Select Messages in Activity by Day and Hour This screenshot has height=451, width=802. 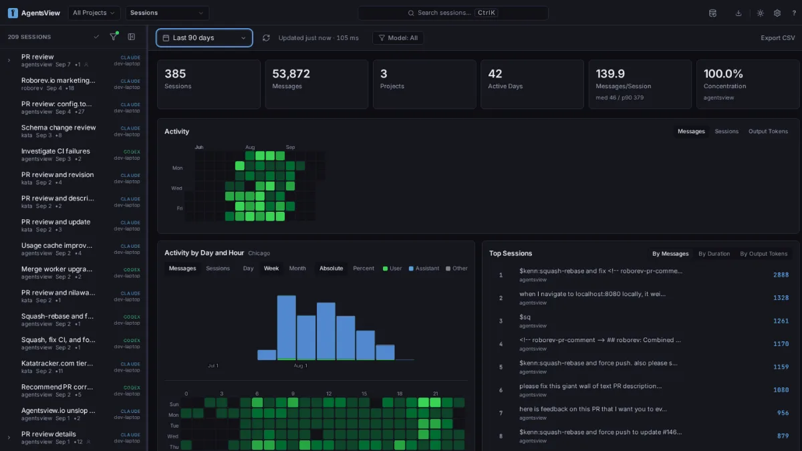pos(182,269)
